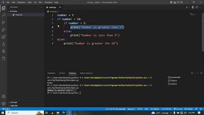Close the main.py editor tab
The height and width of the screenshot is (115, 204).
(x=60, y=7)
